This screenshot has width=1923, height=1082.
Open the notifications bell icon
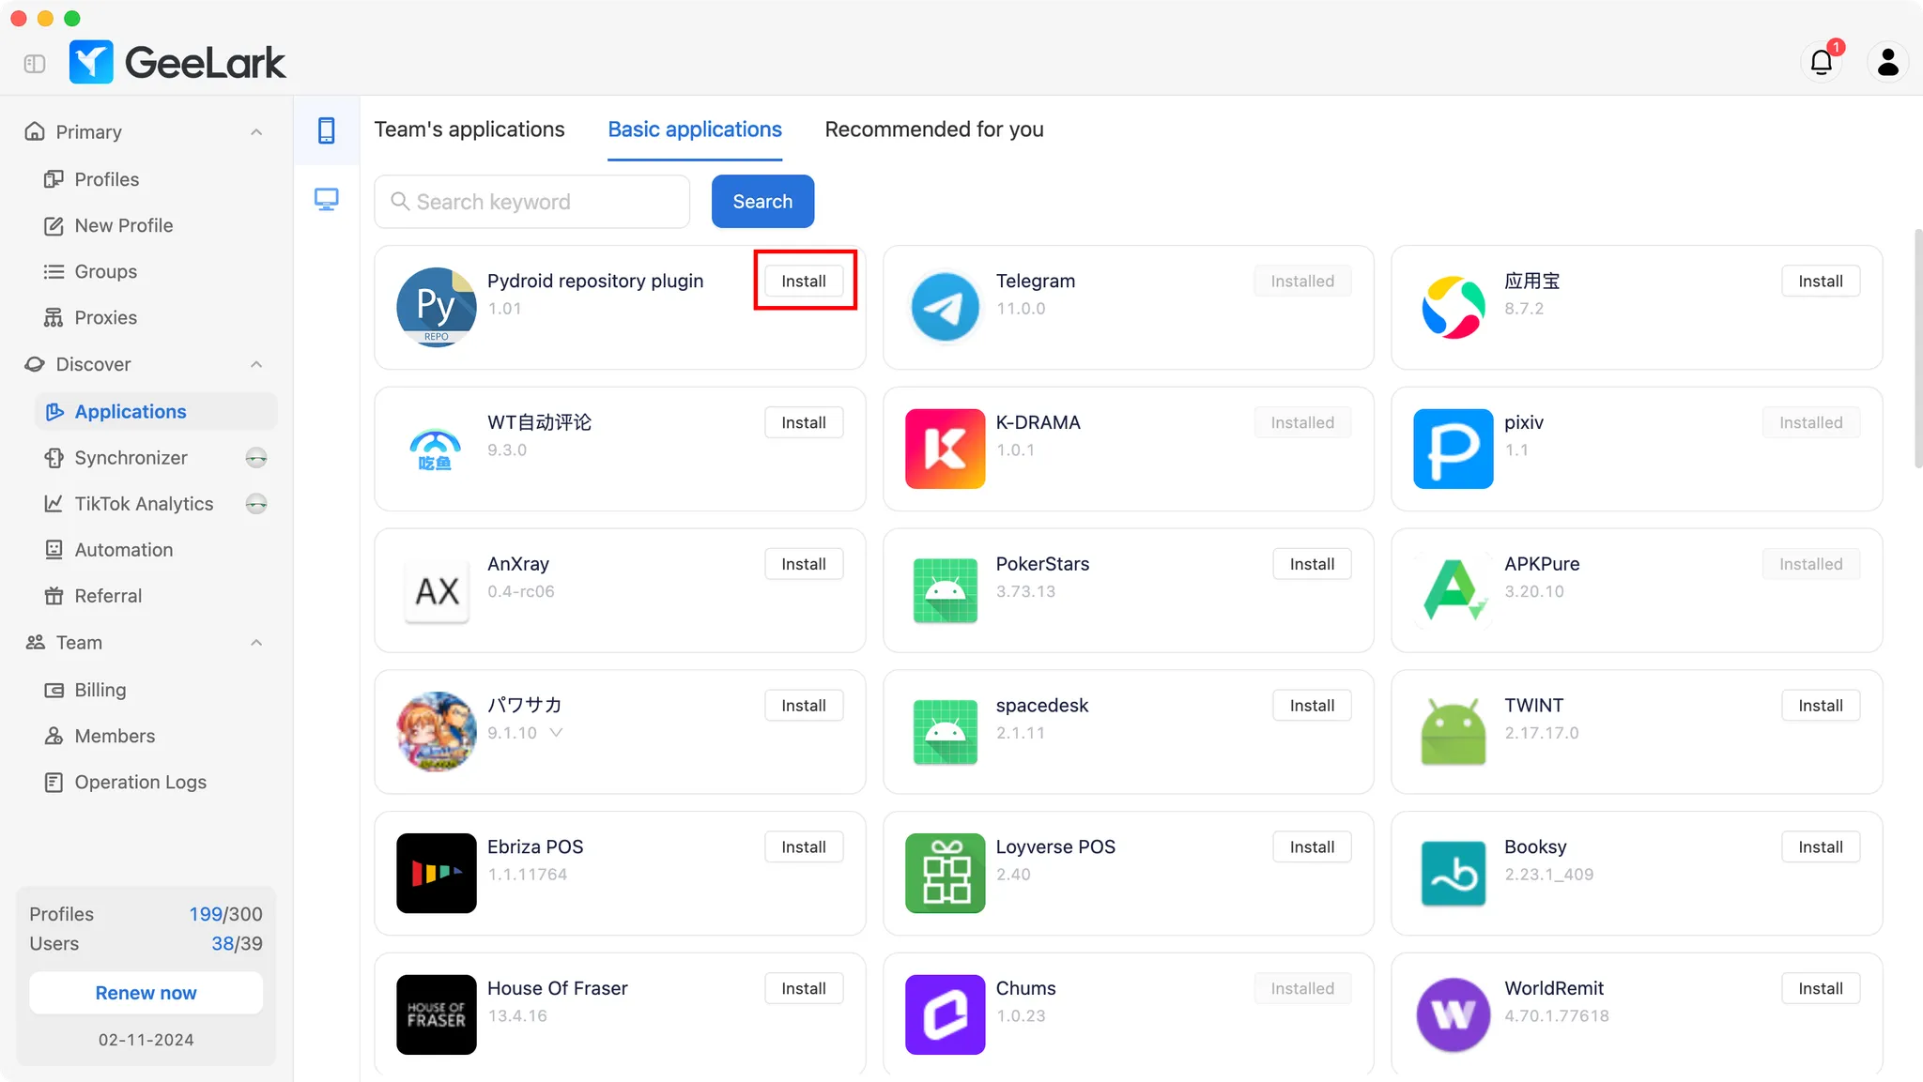[1821, 62]
